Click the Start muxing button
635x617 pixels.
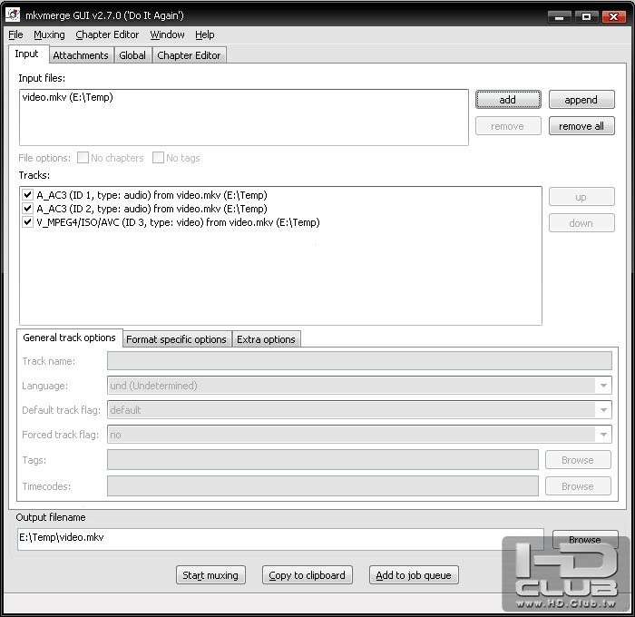coord(210,575)
